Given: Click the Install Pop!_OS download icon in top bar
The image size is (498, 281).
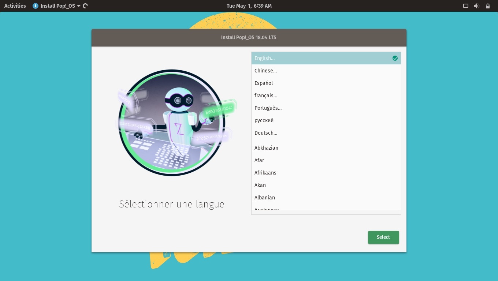Looking at the screenshot, I should [36, 6].
